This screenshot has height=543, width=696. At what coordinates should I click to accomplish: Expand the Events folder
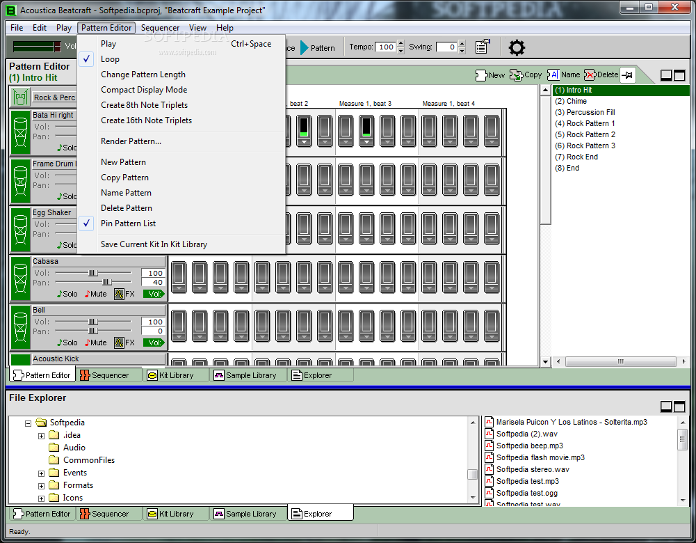click(x=41, y=473)
